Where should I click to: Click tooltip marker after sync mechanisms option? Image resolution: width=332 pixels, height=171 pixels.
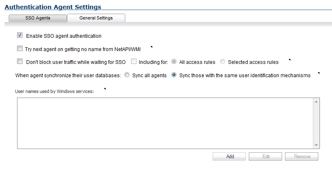318,73
